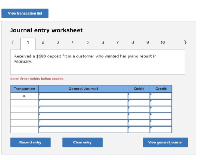Click the Transaction column header
The width and height of the screenshot is (210, 160).
(x=24, y=89)
